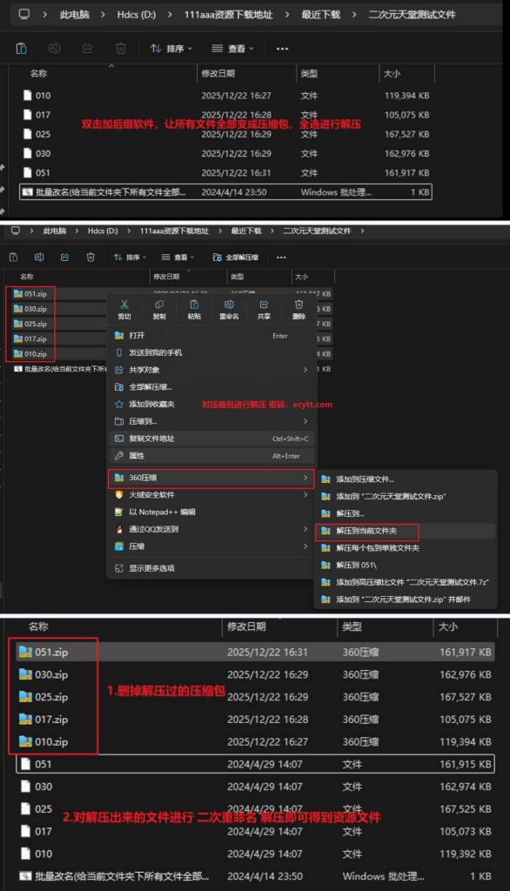This screenshot has height=891, width=510.
Task: Click the 全部解压缩 toolbar button
Action: [x=235, y=258]
